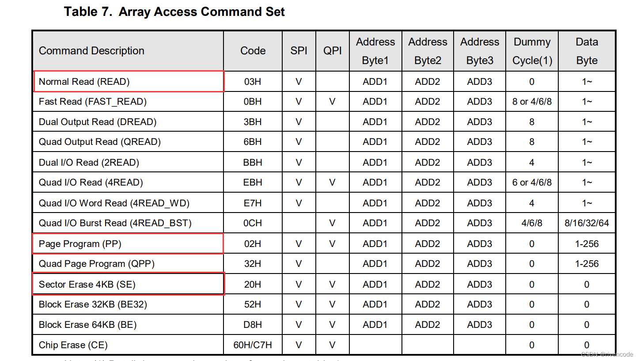Click the Table 7 Array Access Command Set title

[174, 11]
